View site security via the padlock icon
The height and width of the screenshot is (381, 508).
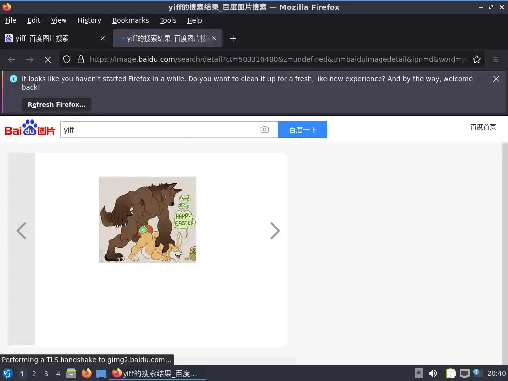[81, 59]
